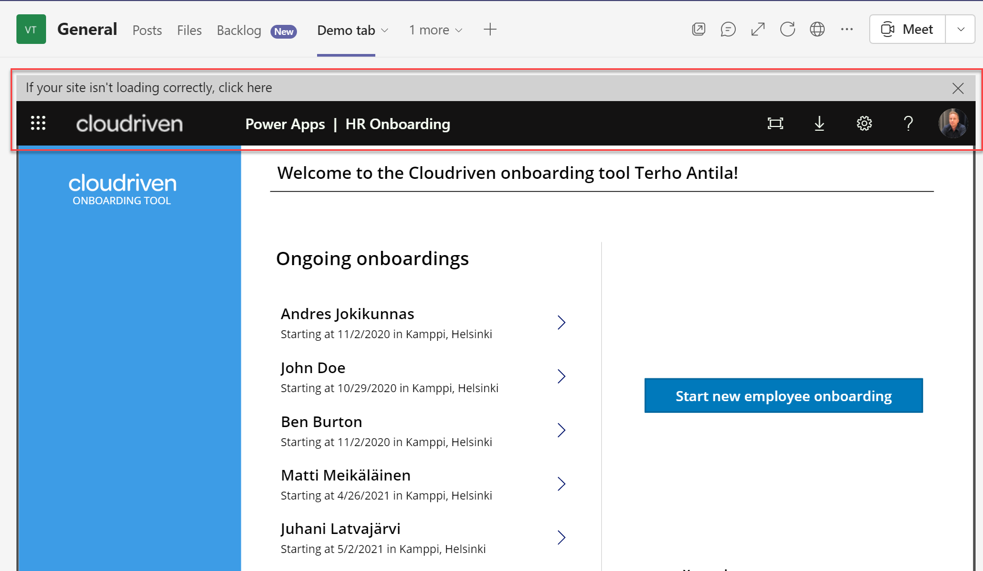This screenshot has width=983, height=571.
Task: Expand the '1 more' tabs dropdown
Action: [436, 30]
